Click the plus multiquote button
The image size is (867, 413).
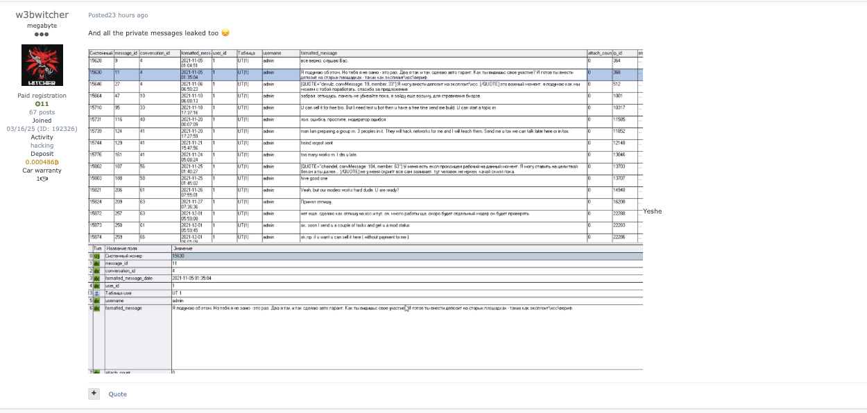(x=94, y=394)
